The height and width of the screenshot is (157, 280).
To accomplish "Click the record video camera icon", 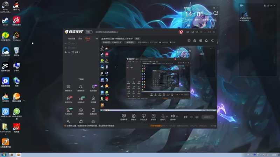I will point(186,117).
